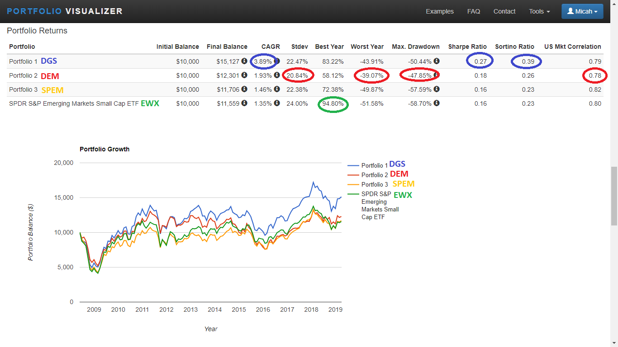Select the Portfolio 1 label in chart legend

point(375,166)
